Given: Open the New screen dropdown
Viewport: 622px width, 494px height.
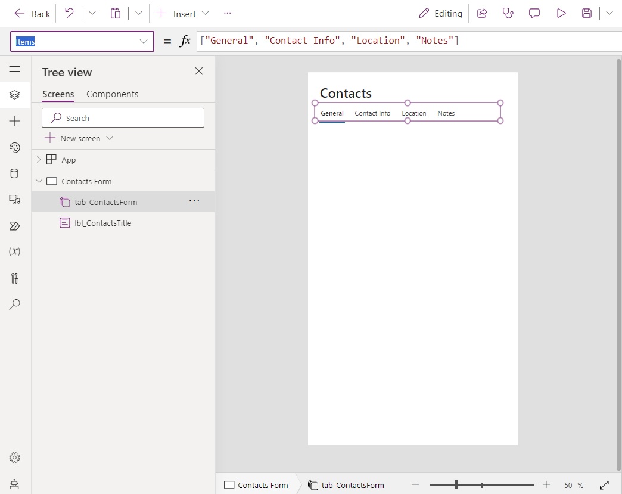Looking at the screenshot, I should point(110,138).
